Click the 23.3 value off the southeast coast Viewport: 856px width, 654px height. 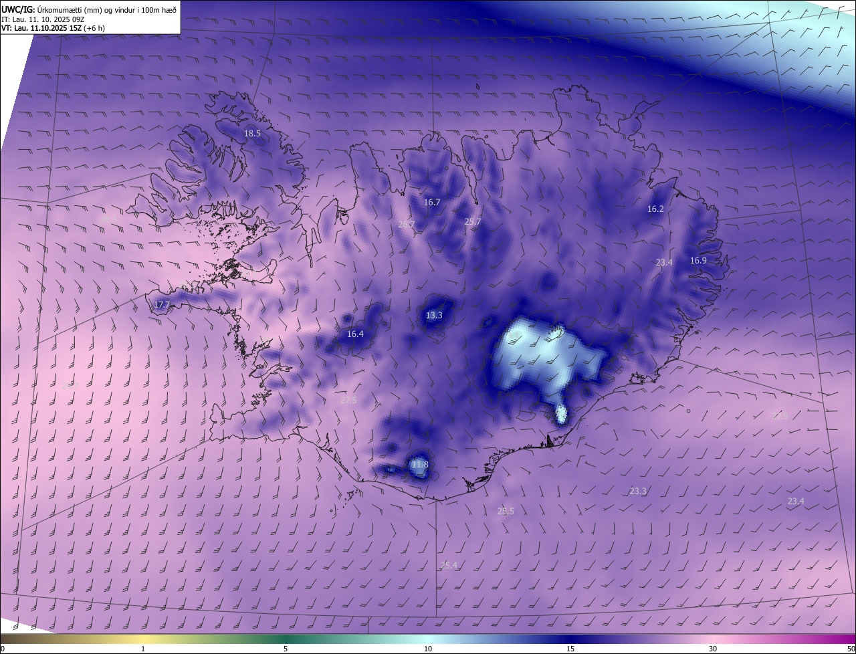click(x=638, y=492)
